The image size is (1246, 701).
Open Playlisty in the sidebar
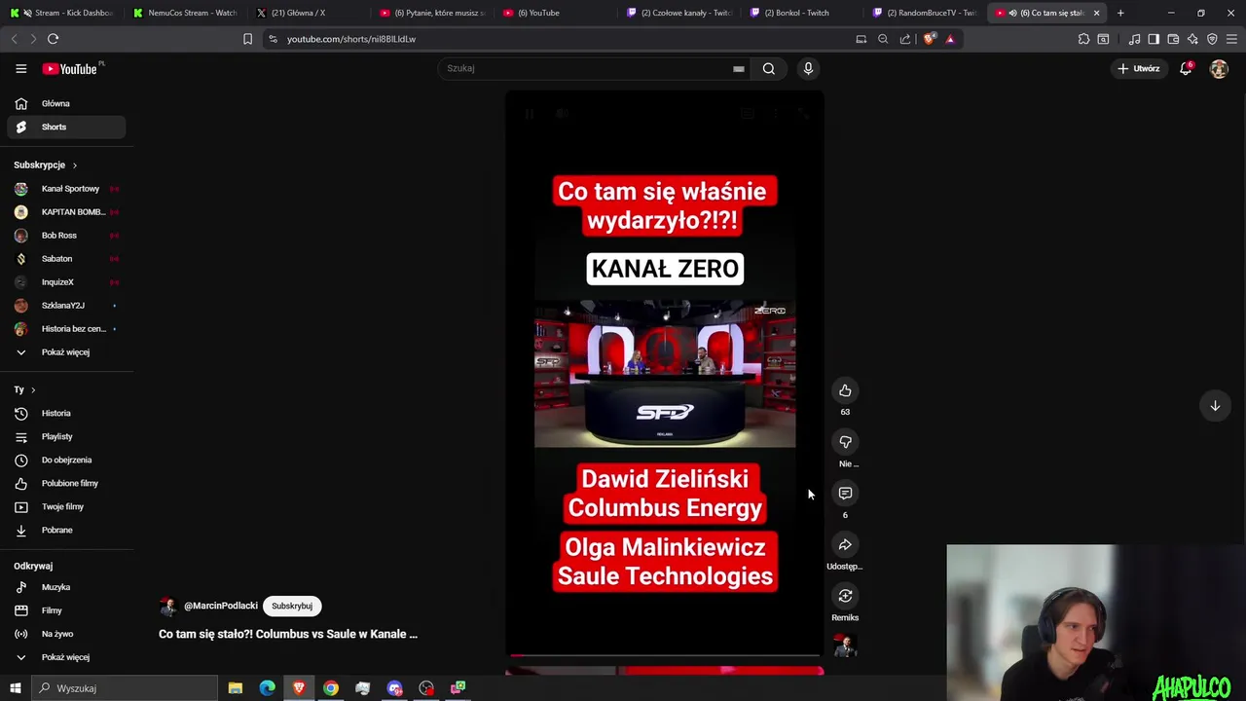(66, 436)
